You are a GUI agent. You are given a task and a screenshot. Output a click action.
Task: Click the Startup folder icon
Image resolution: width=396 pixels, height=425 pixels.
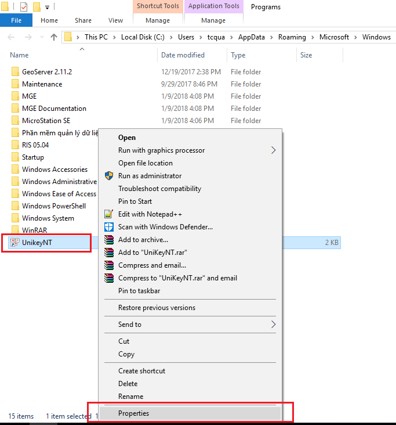pyautogui.click(x=15, y=157)
